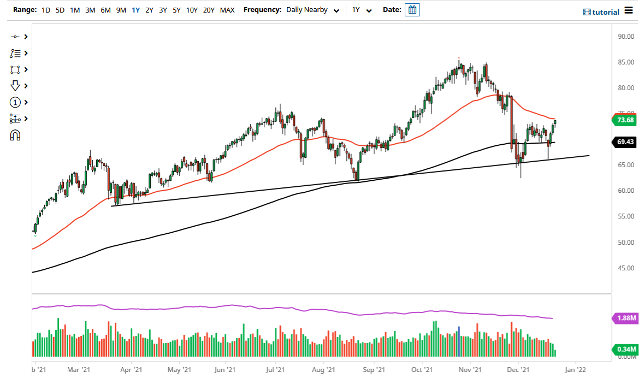Open the calendar date picker

coord(412,9)
